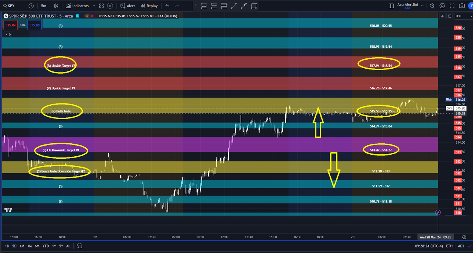Select the 3M date range
Image resolution: width=473 pixels, height=253 pixels.
tap(30, 246)
